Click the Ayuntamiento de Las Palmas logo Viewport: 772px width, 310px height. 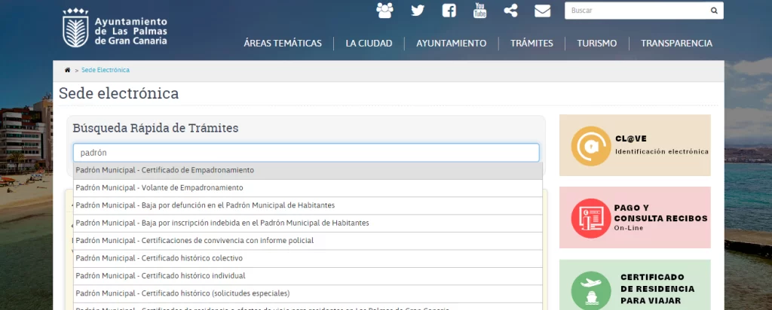(x=115, y=28)
